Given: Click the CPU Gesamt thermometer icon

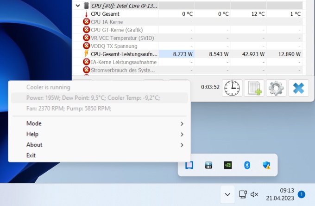Looking at the screenshot, I should (x=86, y=14).
